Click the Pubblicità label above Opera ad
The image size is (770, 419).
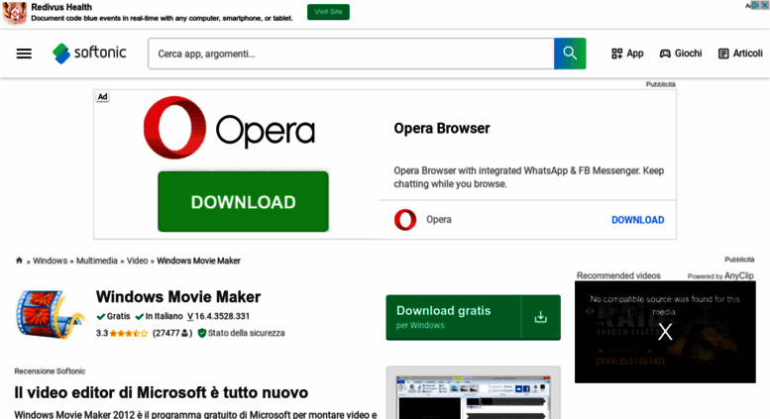(x=660, y=84)
